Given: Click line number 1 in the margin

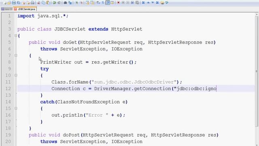Looking at the screenshot, I should point(9,16).
